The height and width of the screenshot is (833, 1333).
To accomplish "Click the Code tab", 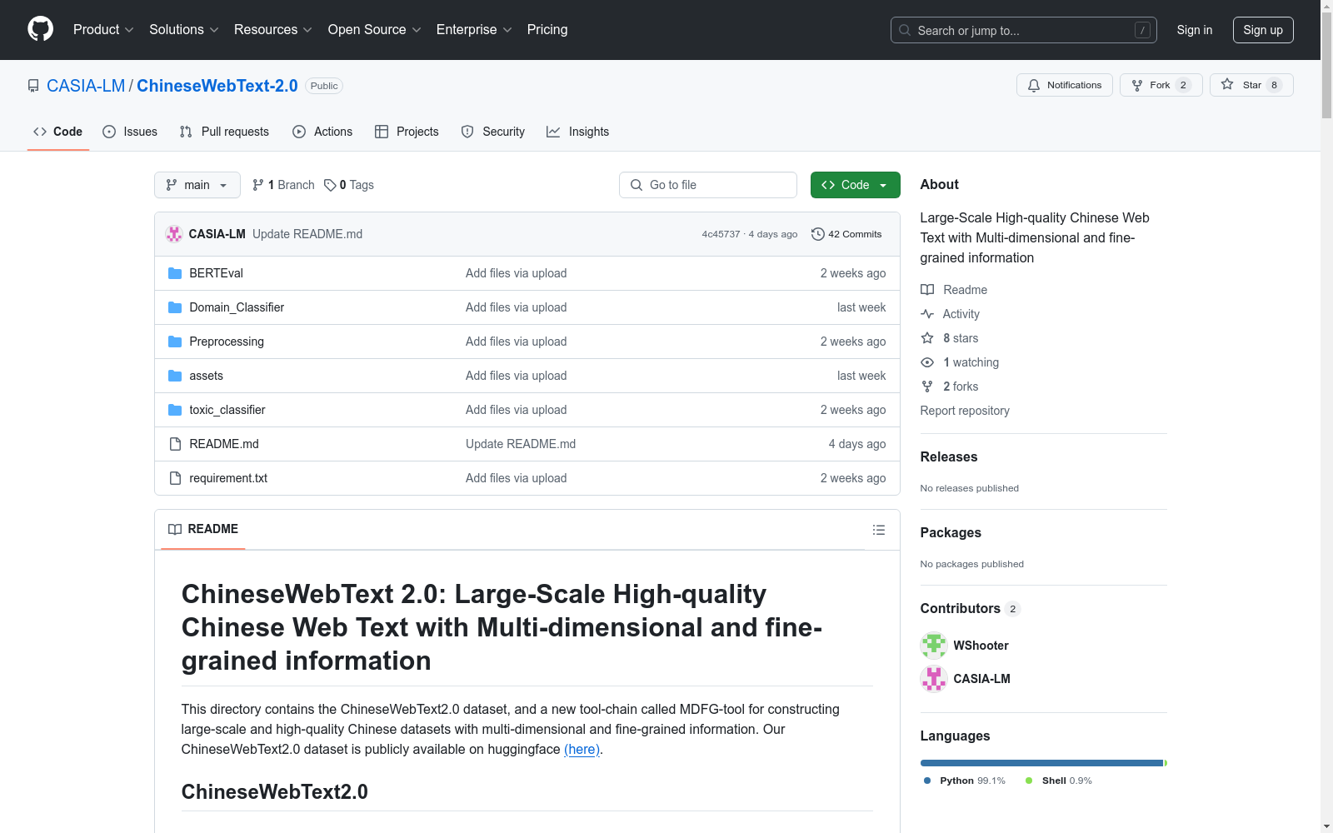I will [x=57, y=132].
